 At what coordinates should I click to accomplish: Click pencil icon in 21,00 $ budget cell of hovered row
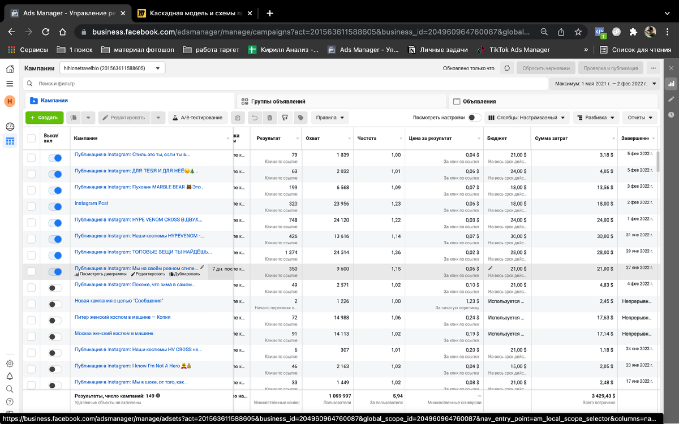(491, 267)
